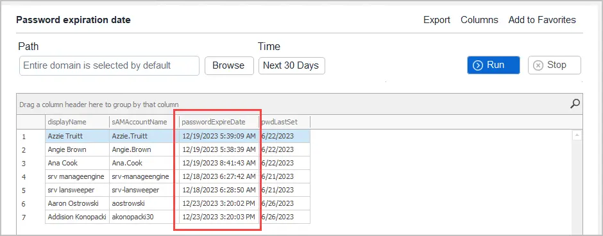Click the 12/18/2023 6:27:42 AM expire date cell
Viewport: 603px width, 236px height.
point(219,176)
